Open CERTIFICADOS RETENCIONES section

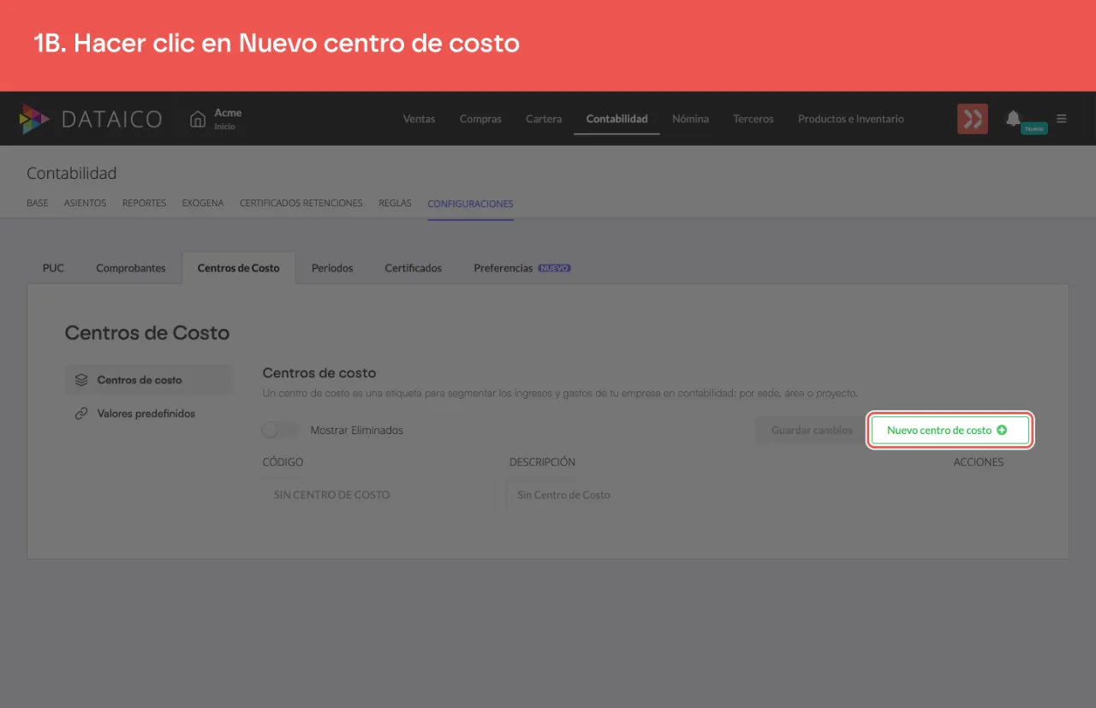[301, 204]
